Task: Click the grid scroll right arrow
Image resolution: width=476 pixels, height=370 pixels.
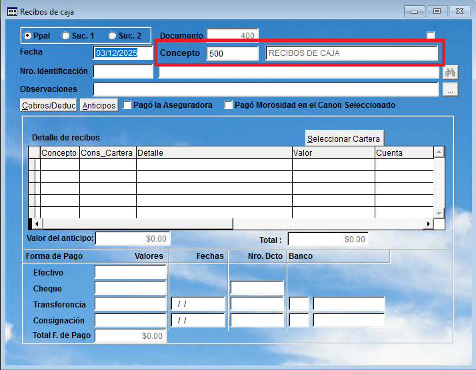Action: (x=429, y=224)
